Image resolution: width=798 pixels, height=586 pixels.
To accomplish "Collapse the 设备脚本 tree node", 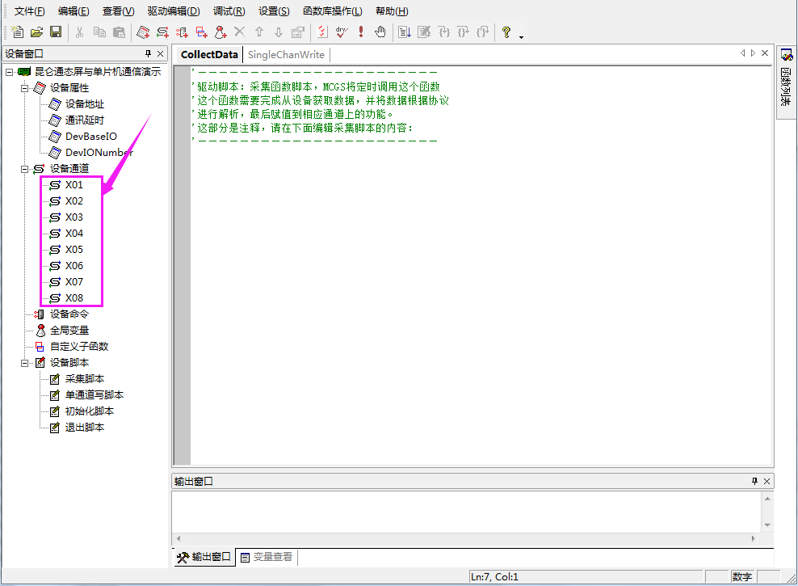I will [24, 362].
